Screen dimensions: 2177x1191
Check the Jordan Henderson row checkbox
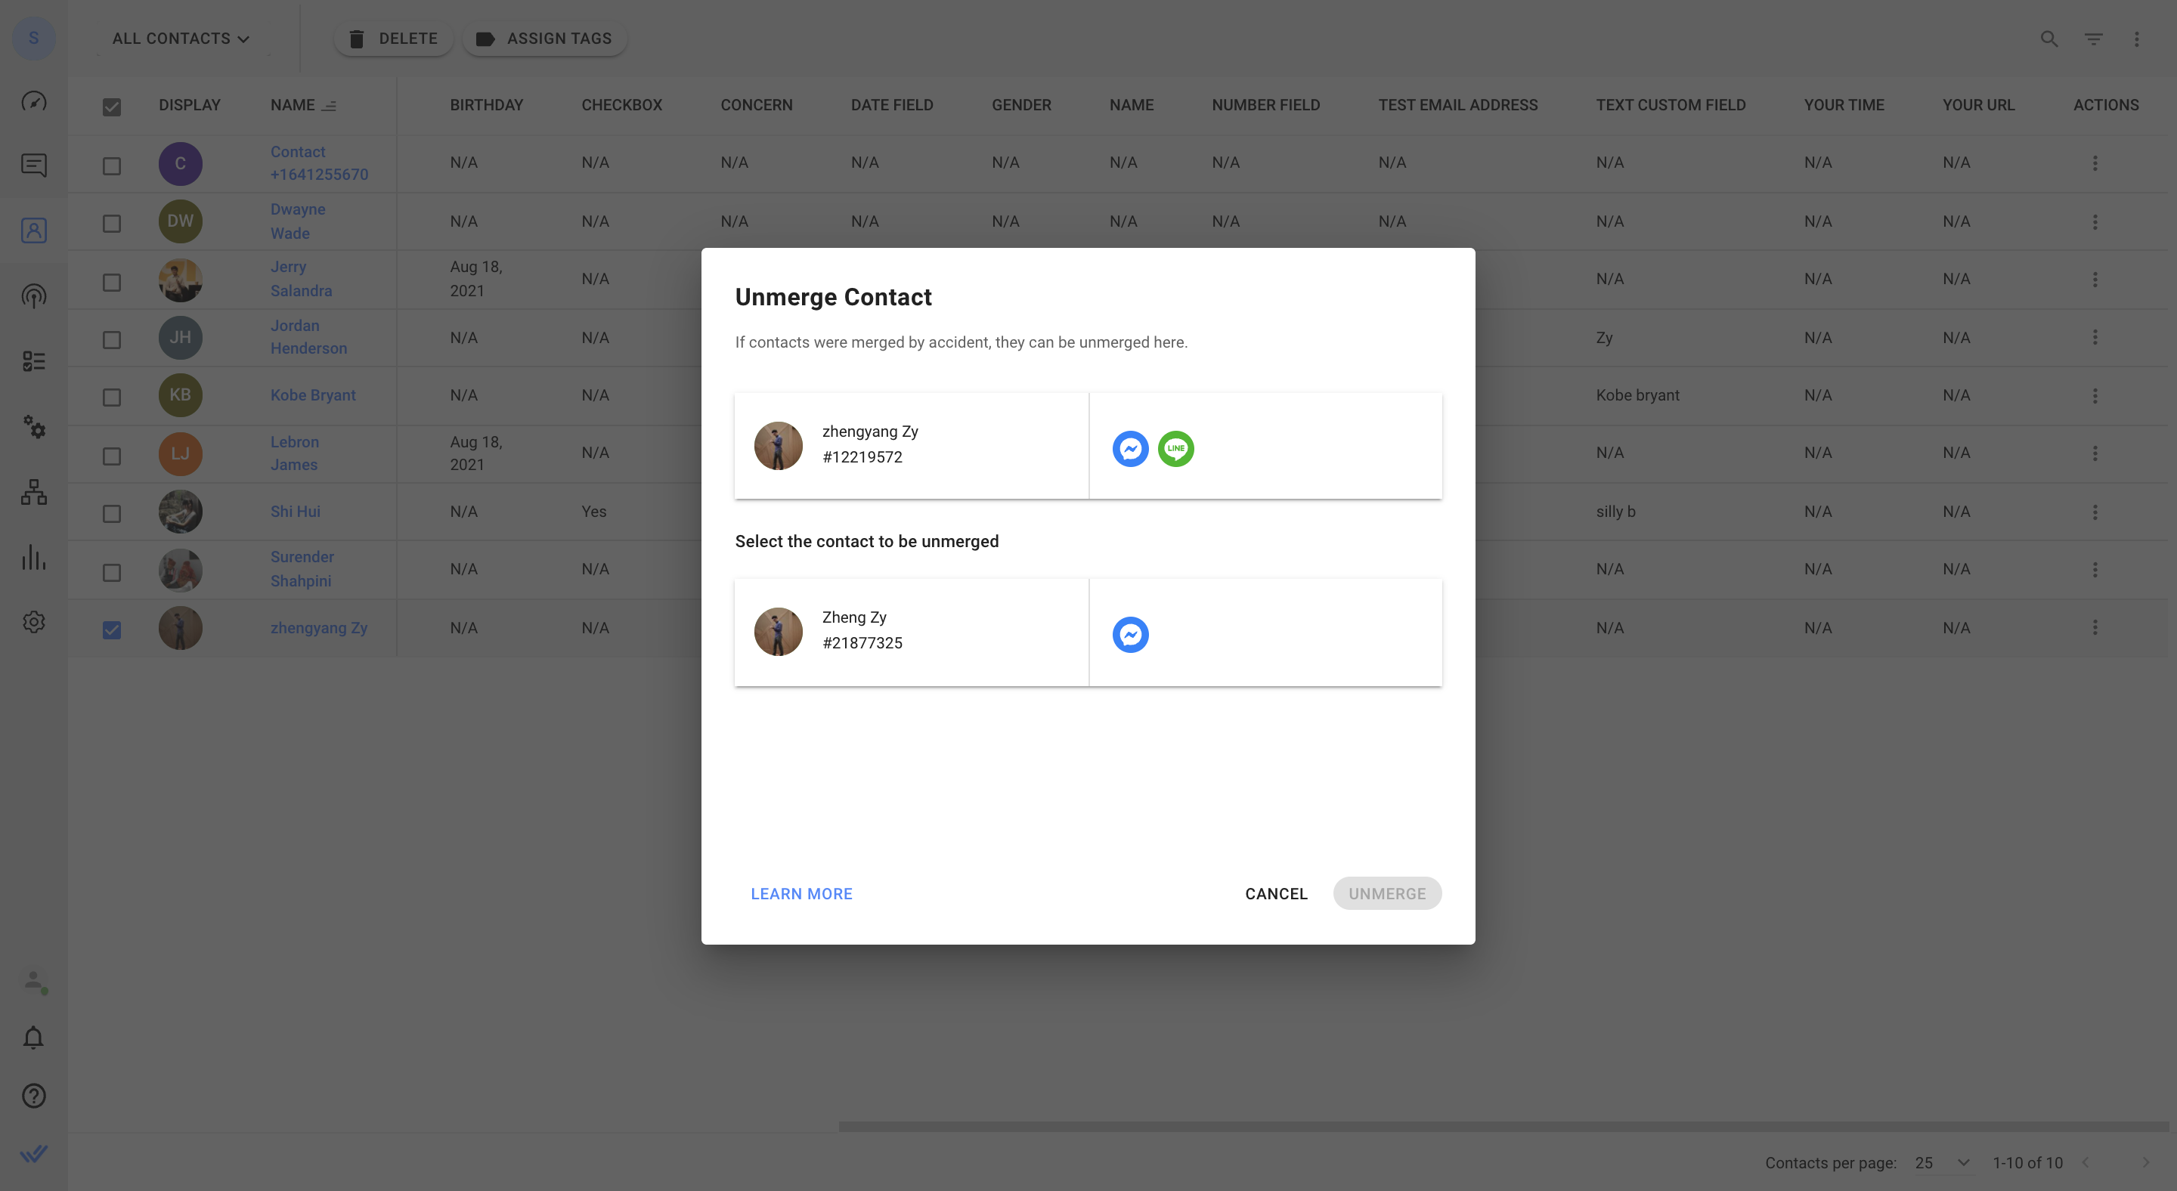pos(112,339)
